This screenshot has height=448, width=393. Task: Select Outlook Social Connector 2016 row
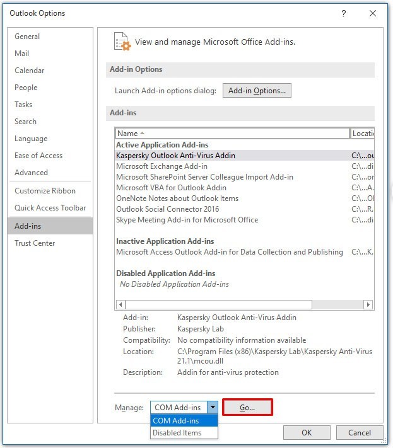coord(245,209)
